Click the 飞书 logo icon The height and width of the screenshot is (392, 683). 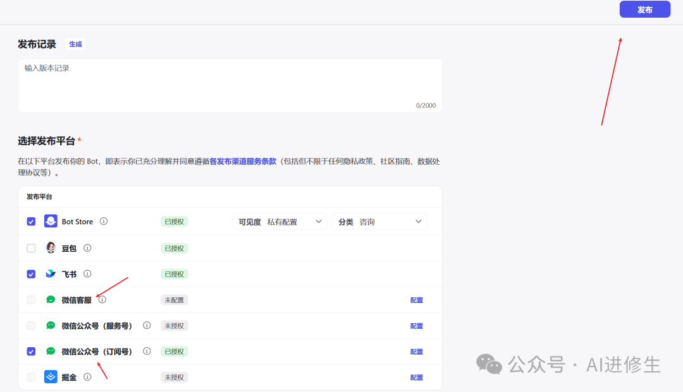(51, 274)
